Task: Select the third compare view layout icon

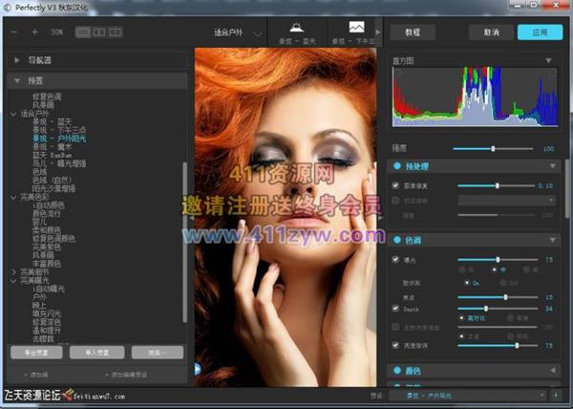Action: pos(115,32)
